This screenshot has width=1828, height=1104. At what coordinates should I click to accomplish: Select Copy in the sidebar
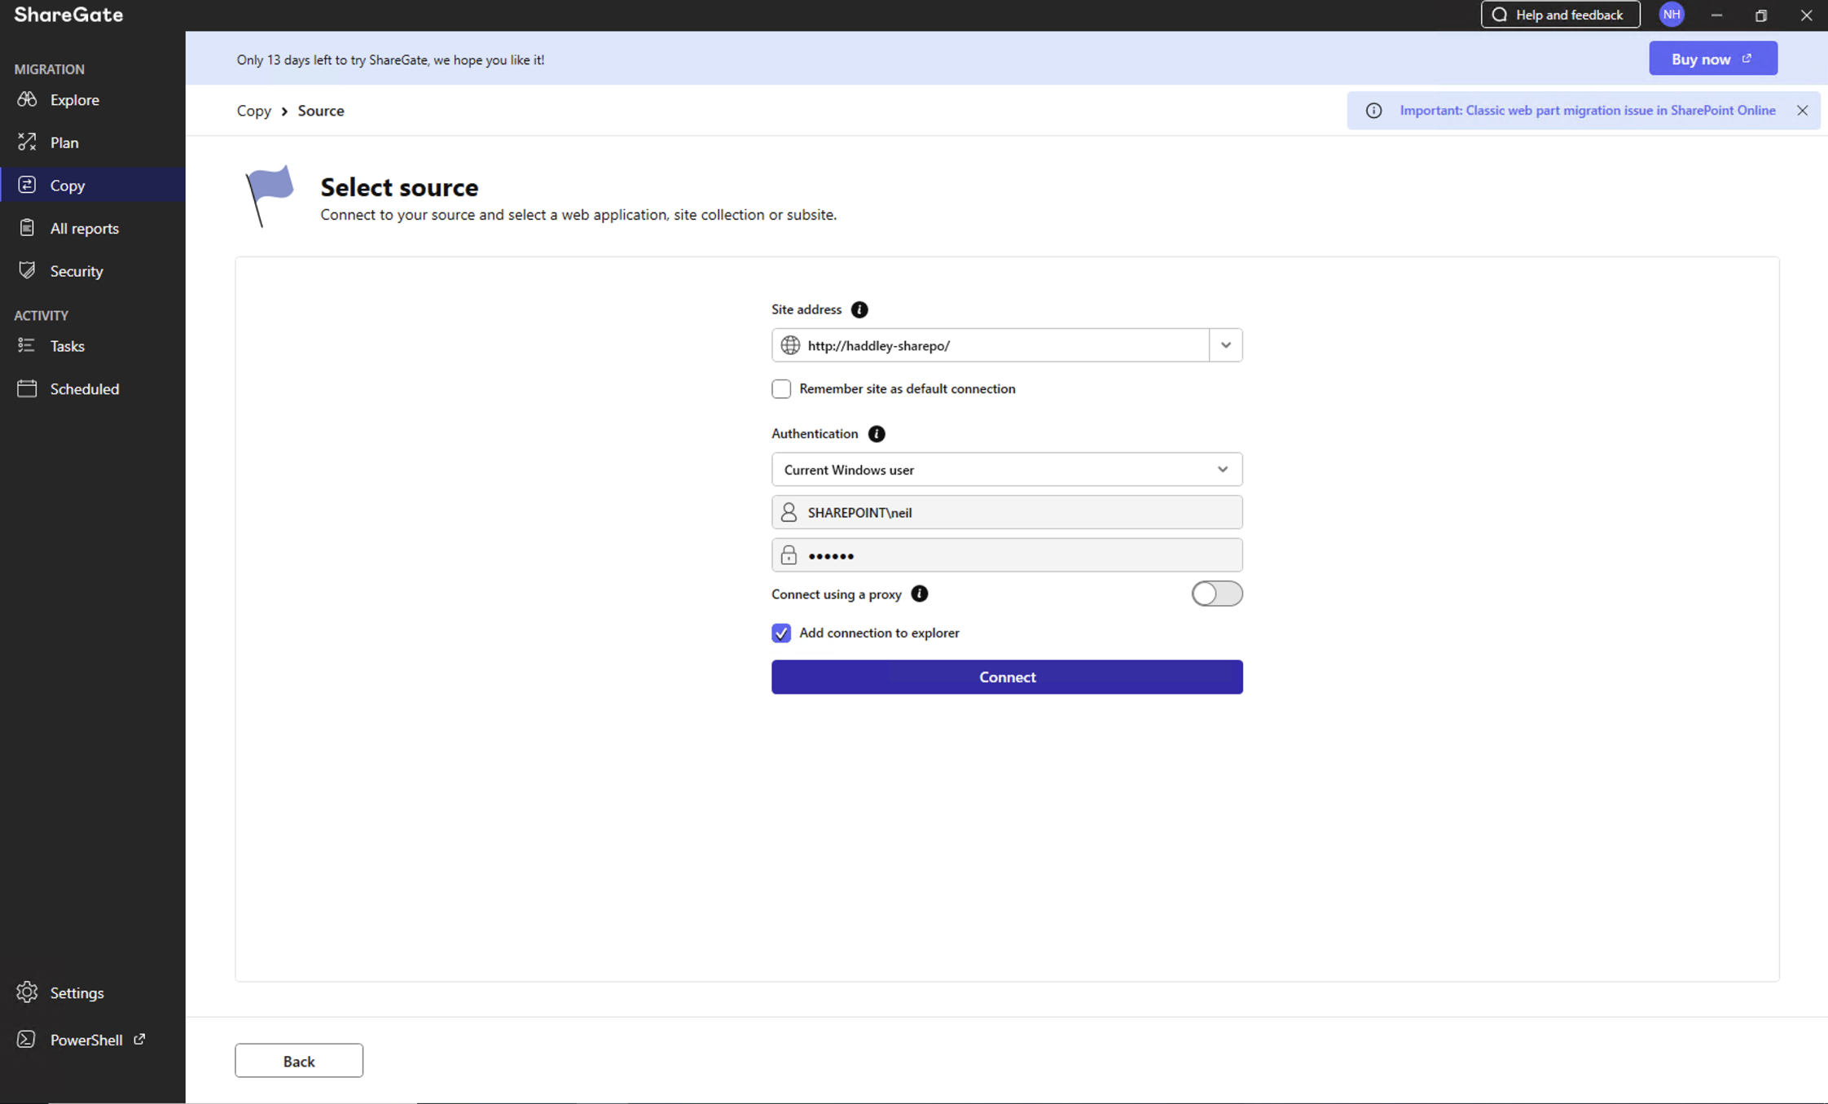click(x=93, y=185)
